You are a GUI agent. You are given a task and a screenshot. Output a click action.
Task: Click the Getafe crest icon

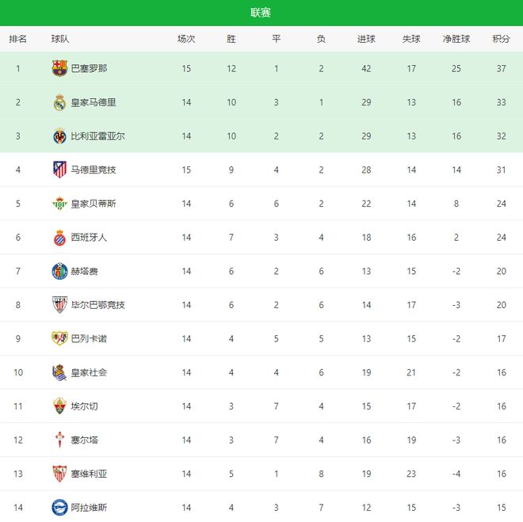click(x=59, y=271)
